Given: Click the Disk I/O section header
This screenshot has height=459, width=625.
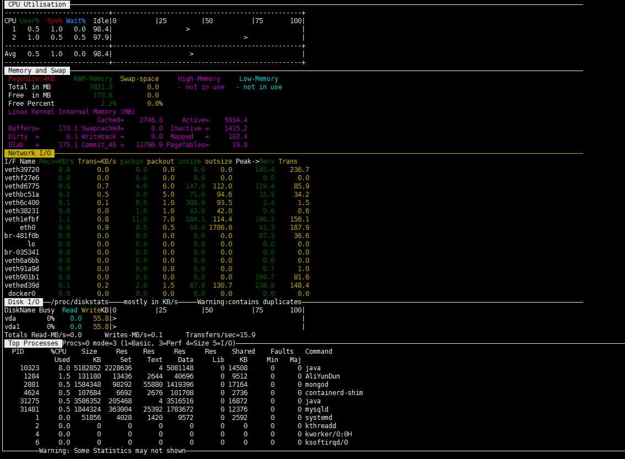Looking at the screenshot, I should [x=24, y=301].
